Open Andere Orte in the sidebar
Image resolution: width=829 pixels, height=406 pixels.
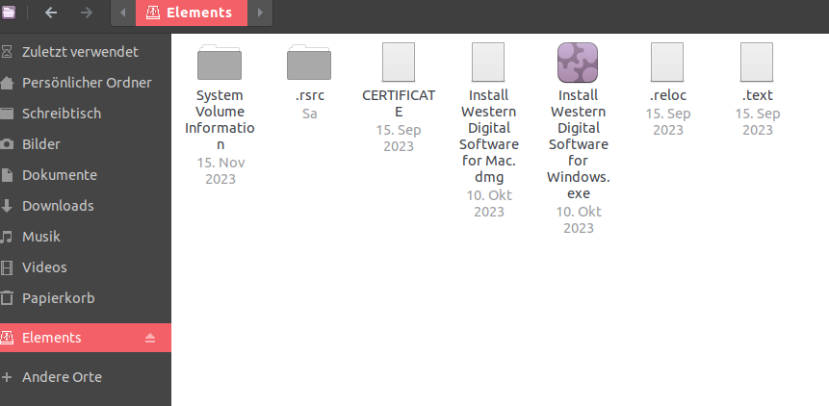click(x=86, y=377)
